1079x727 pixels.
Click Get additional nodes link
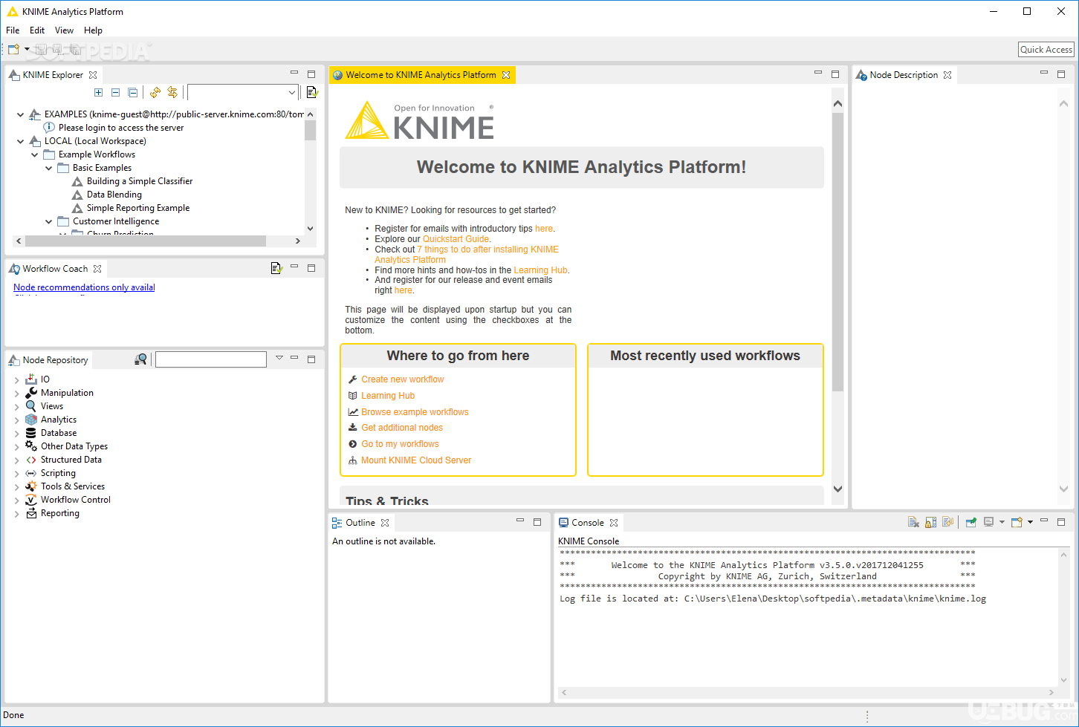coord(402,428)
